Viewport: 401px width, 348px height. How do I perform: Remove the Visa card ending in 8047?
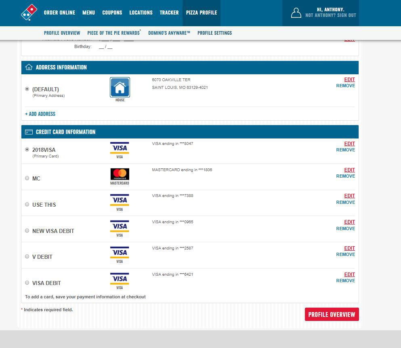click(346, 150)
